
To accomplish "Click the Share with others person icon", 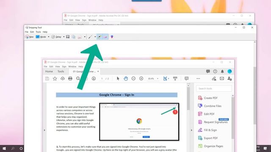I will click(x=230, y=79).
